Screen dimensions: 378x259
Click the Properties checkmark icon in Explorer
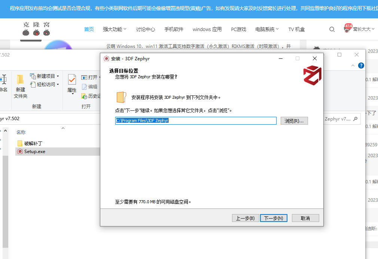click(72, 79)
